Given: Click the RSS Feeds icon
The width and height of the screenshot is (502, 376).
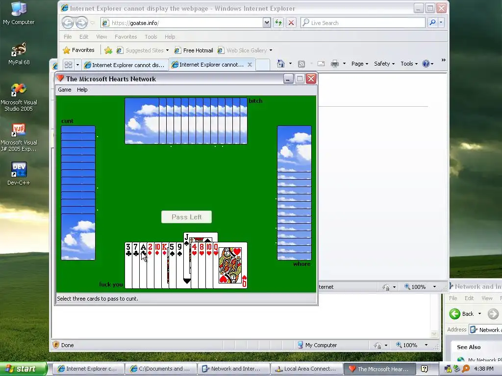Looking at the screenshot, I should coord(301,64).
